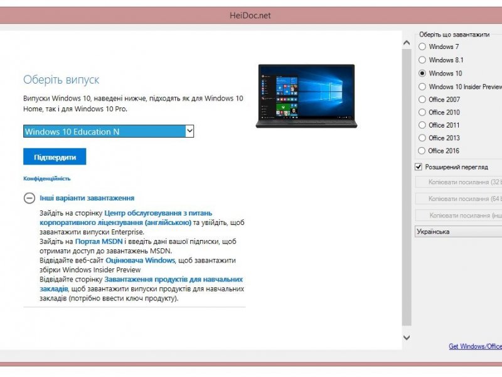This screenshot has width=502, height=377.
Task: Toggle the Розширений перегляд checkbox
Action: (x=418, y=167)
